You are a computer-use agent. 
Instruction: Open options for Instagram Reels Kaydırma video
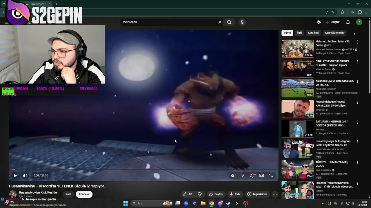point(357,142)
